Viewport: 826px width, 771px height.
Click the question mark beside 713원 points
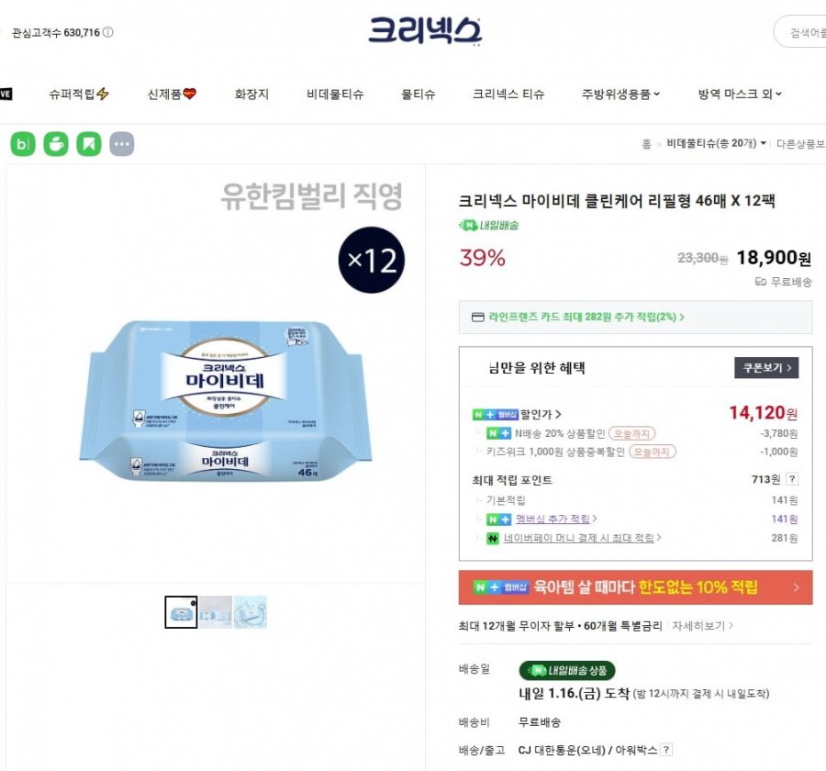(792, 479)
